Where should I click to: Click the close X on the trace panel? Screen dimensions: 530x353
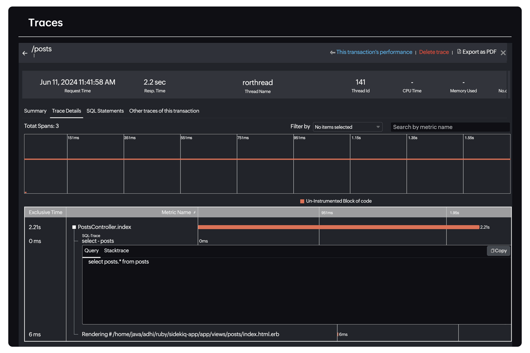[x=503, y=52]
